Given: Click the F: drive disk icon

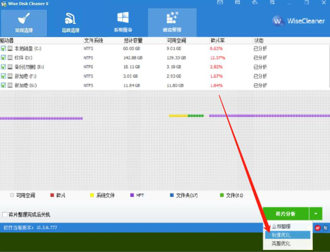Looking at the screenshot, I should [10, 76].
